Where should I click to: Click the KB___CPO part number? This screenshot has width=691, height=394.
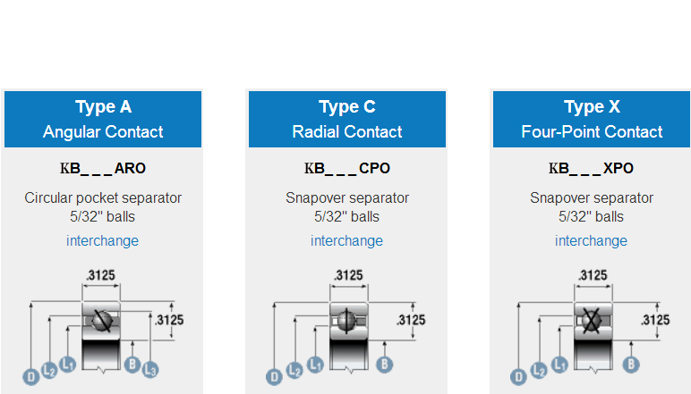pyautogui.click(x=347, y=169)
